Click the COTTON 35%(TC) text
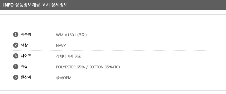Screen dimensions: 226x94 [x=104, y=67]
